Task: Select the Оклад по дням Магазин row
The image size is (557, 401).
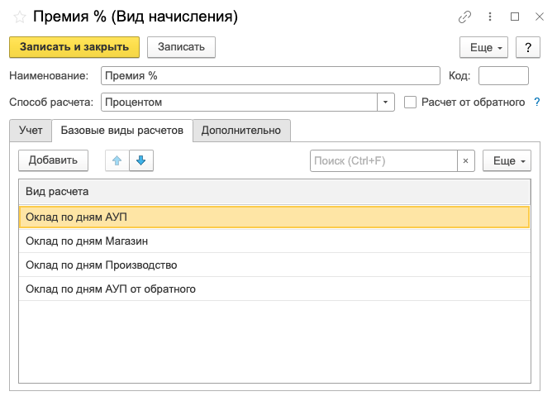Action: tap(274, 241)
